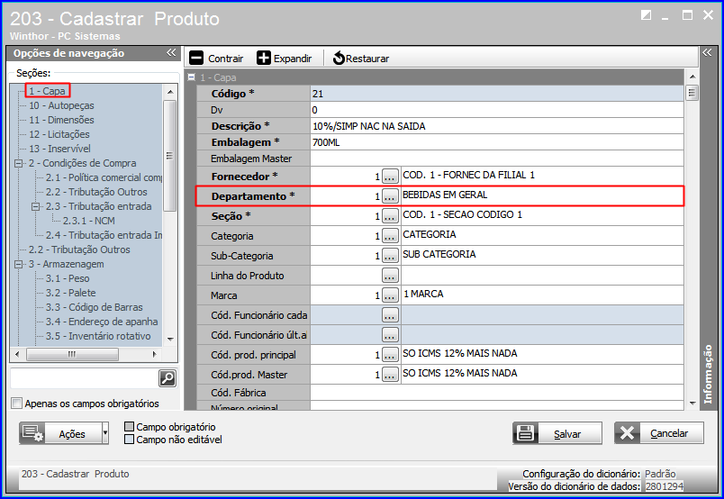Open Departamento lookup ellipsis button

coord(390,195)
